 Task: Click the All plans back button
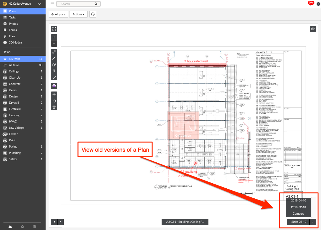(58, 14)
